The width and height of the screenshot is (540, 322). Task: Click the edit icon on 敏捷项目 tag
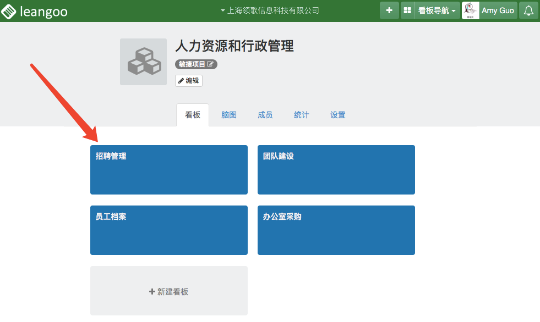210,64
